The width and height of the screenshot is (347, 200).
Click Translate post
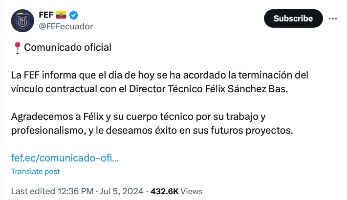click(x=35, y=171)
